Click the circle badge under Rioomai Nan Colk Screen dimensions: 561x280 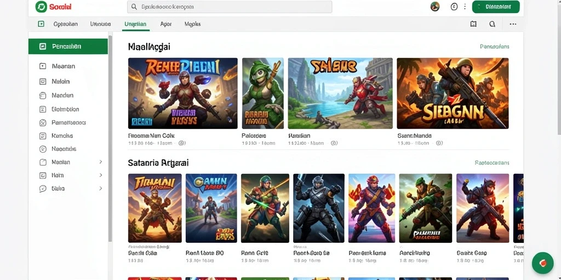(181, 143)
